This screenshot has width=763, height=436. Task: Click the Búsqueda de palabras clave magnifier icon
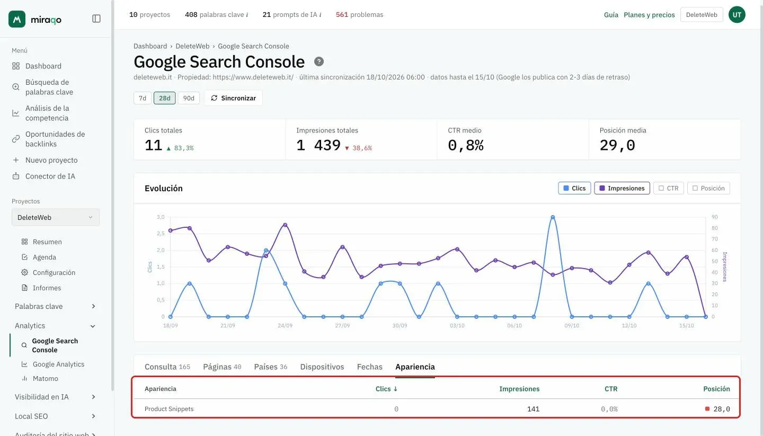[x=16, y=87]
